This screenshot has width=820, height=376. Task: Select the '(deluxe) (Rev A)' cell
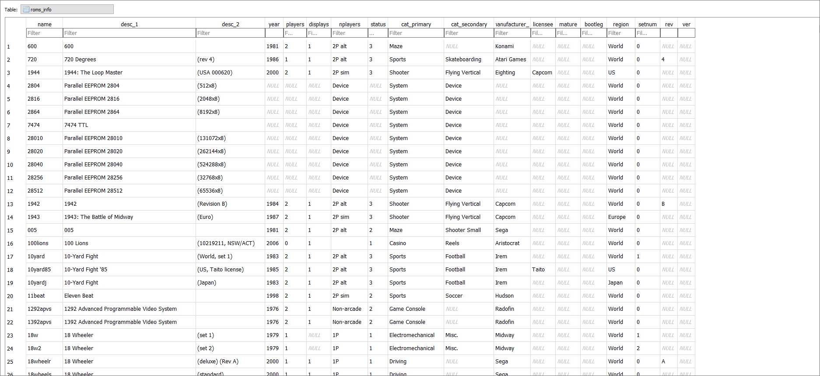[230, 362]
